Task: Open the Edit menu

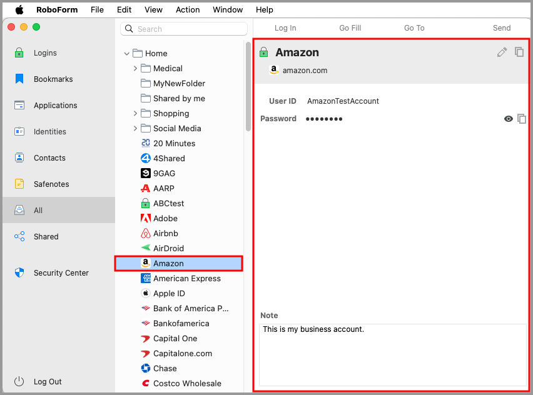Action: 124,9
